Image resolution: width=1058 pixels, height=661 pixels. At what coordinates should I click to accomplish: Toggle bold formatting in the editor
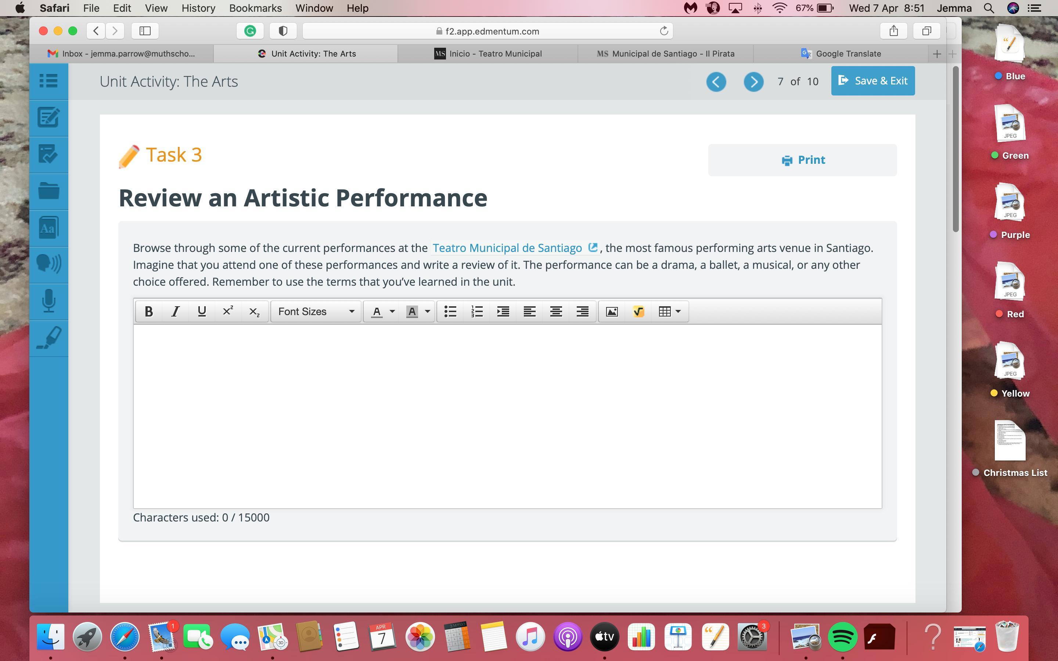click(x=149, y=311)
